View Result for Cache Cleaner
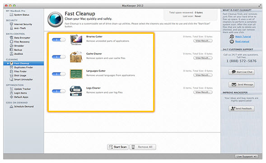The image size is (266, 163). tap(203, 58)
